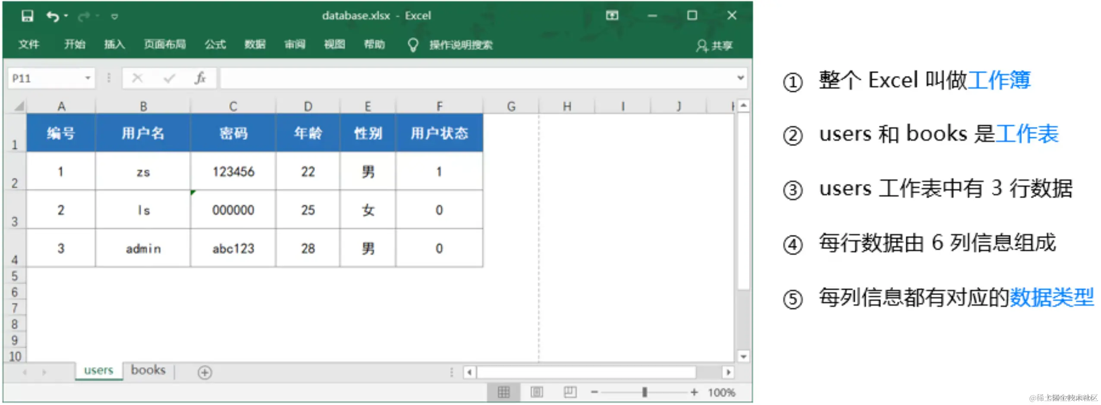Select cell F2 containing value 1
This screenshot has width=1101, height=405.
(439, 171)
